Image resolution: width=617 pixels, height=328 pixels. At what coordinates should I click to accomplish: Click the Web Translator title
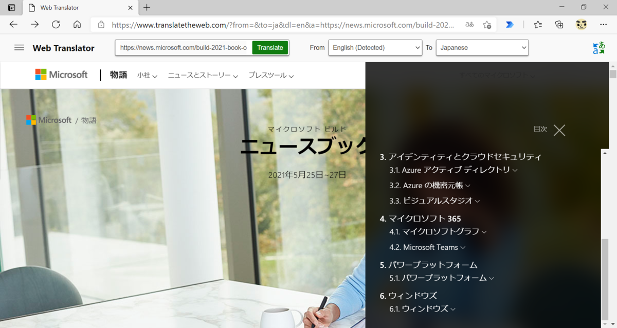(63, 48)
